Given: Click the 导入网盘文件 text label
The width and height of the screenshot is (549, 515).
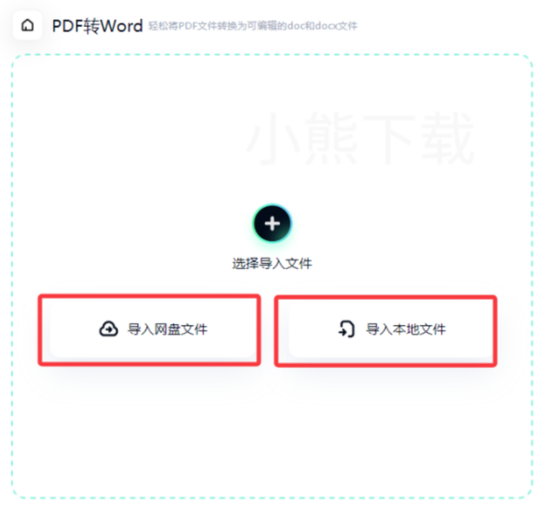Looking at the screenshot, I should [x=167, y=329].
